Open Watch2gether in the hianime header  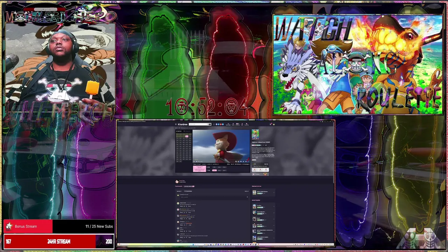[x=228, y=124]
